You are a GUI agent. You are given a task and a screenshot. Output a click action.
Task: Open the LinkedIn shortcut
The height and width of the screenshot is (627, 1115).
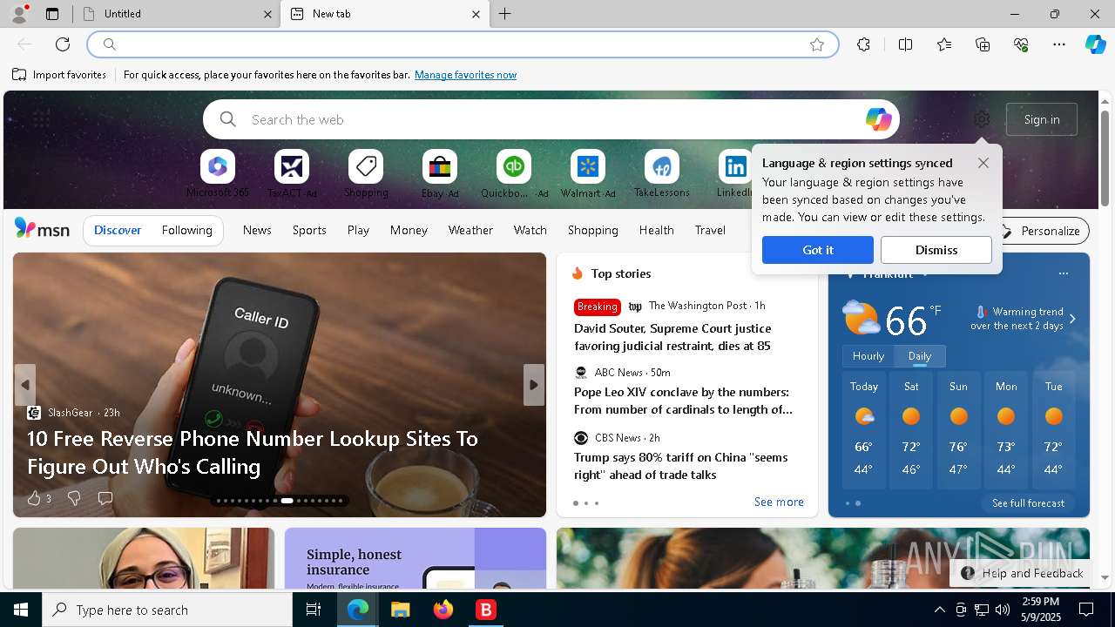click(x=734, y=174)
